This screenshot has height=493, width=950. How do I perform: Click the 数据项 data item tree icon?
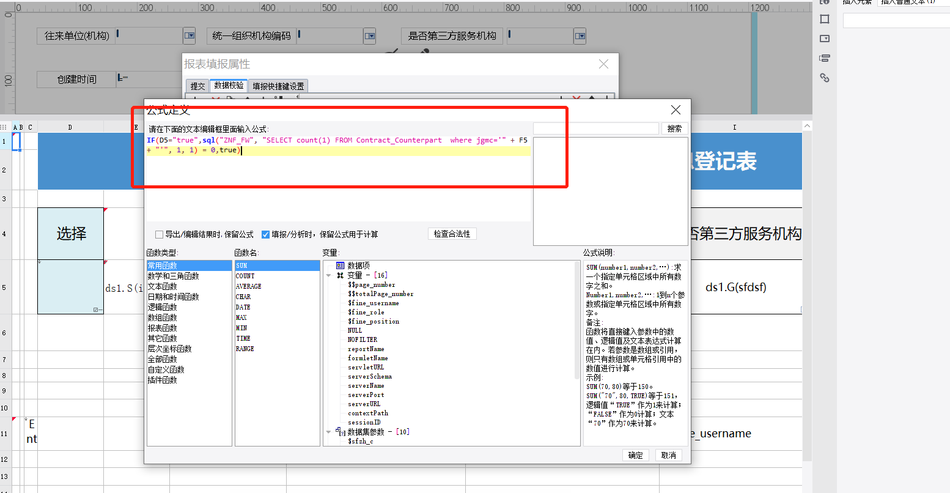341,265
